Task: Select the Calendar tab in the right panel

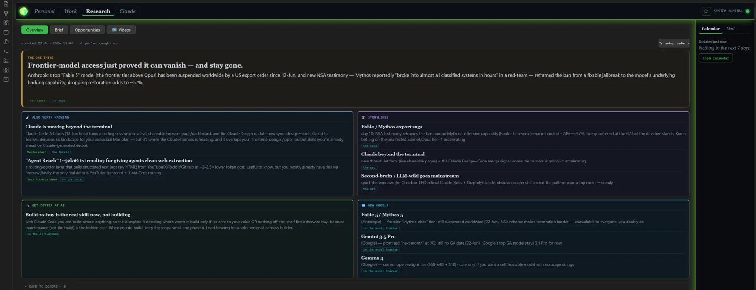Action: click(711, 29)
